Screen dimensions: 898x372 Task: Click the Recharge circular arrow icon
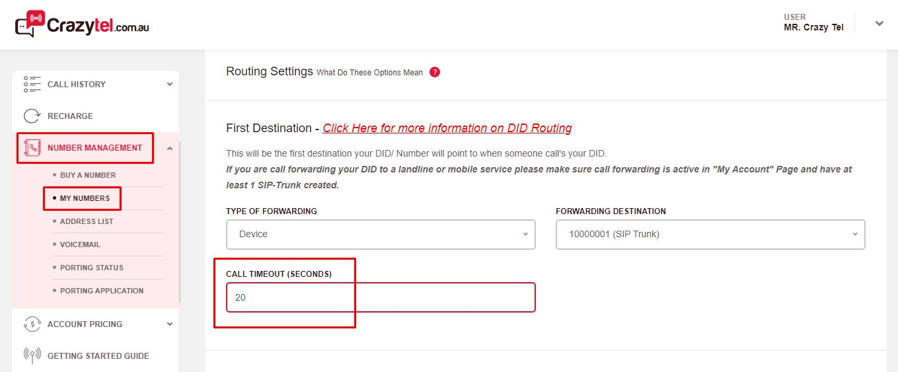tap(32, 116)
